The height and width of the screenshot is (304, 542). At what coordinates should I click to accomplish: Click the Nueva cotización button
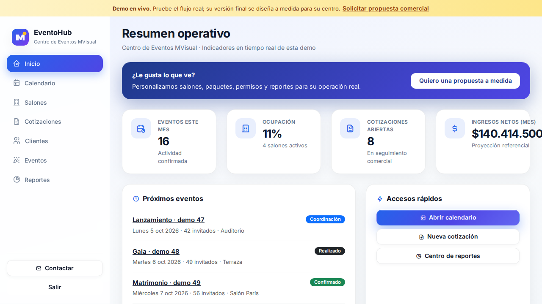click(448, 236)
